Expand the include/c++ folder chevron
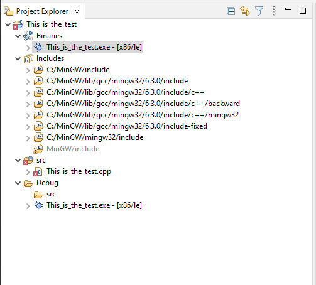The height and width of the screenshot is (285, 316). pyautogui.click(x=28, y=93)
